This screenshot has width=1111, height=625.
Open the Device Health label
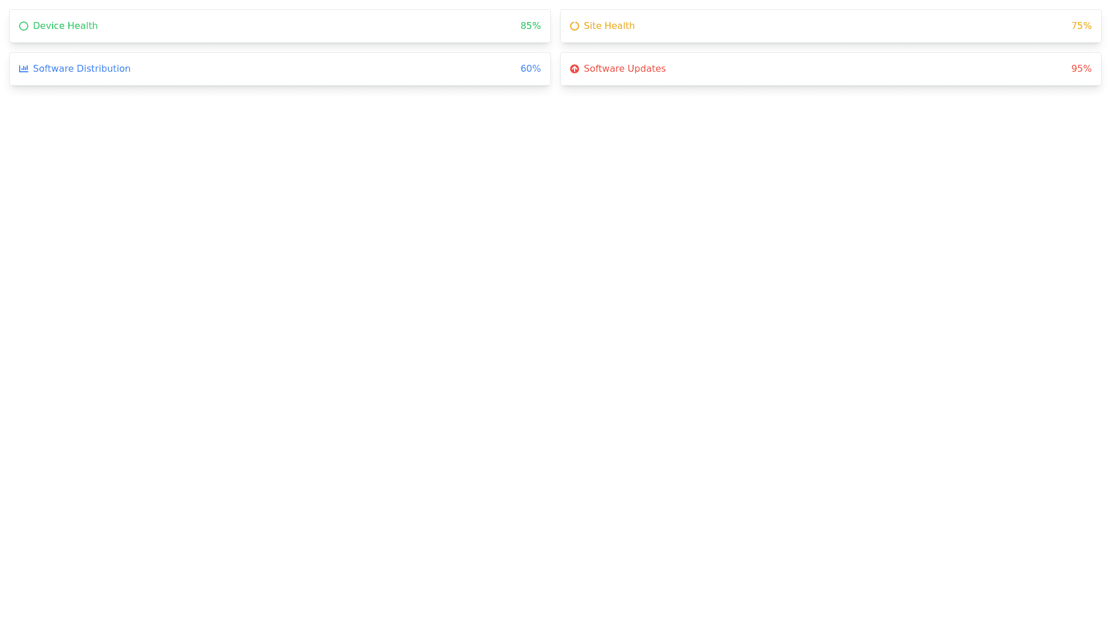[x=65, y=26]
